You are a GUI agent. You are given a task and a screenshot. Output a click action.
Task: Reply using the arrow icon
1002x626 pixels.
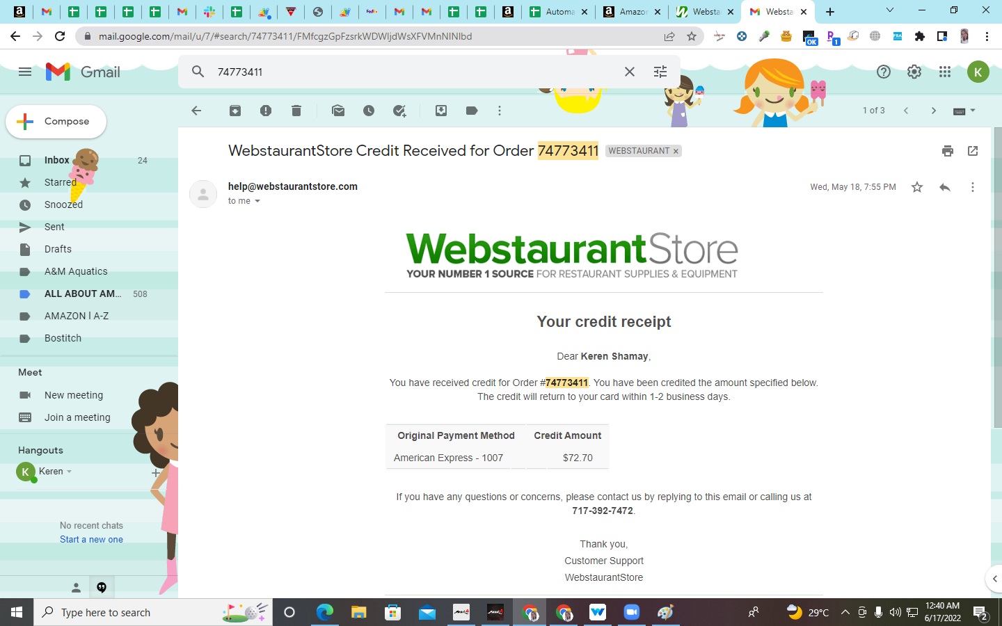point(945,187)
